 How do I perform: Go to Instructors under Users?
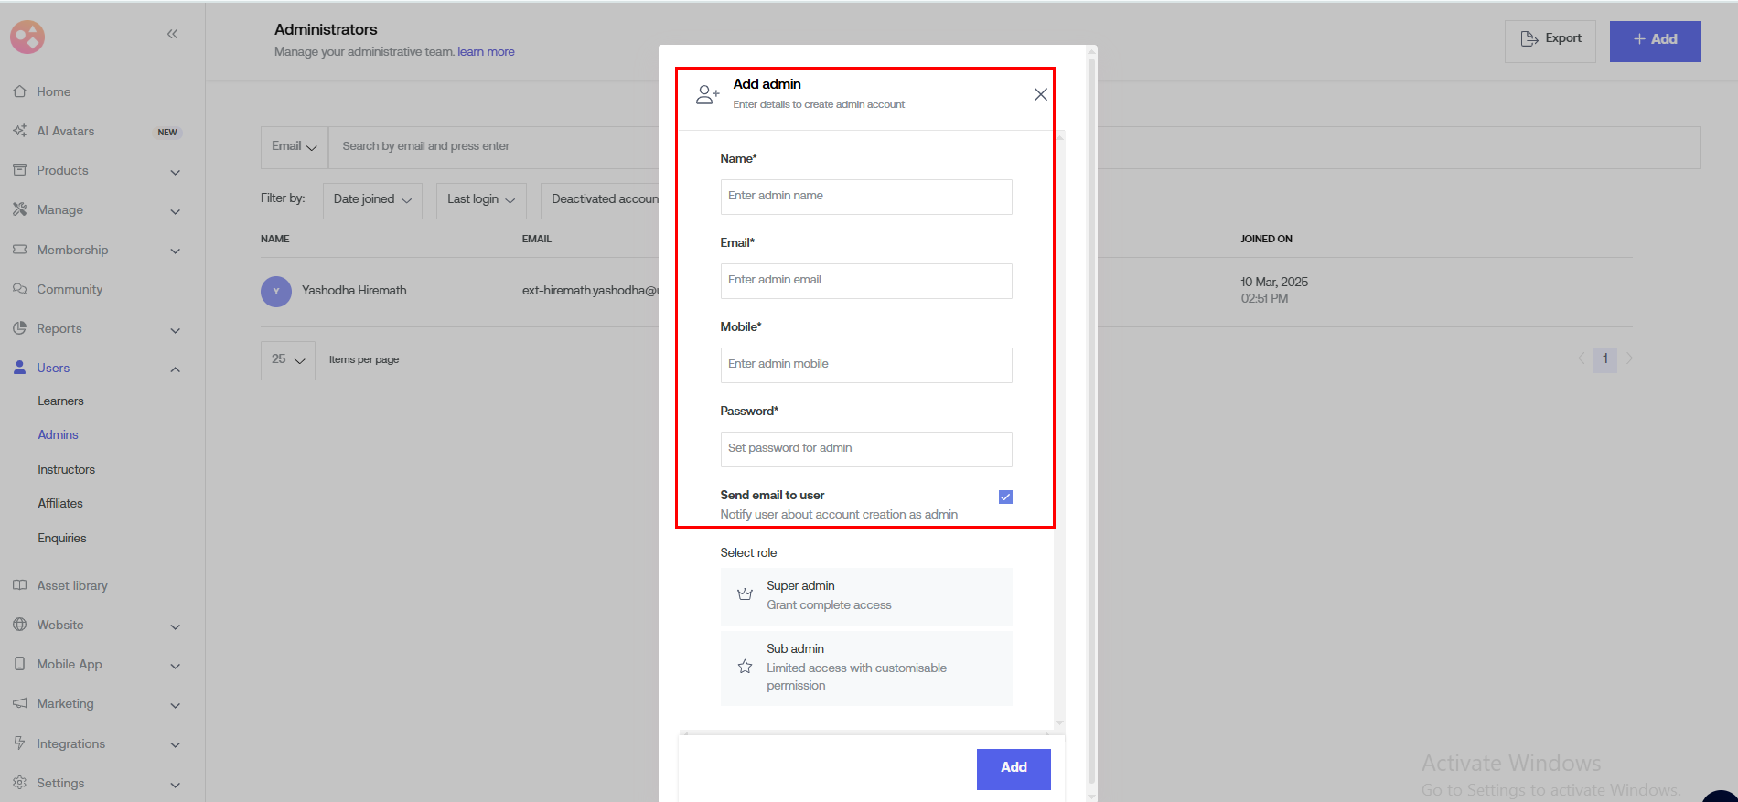(x=66, y=470)
